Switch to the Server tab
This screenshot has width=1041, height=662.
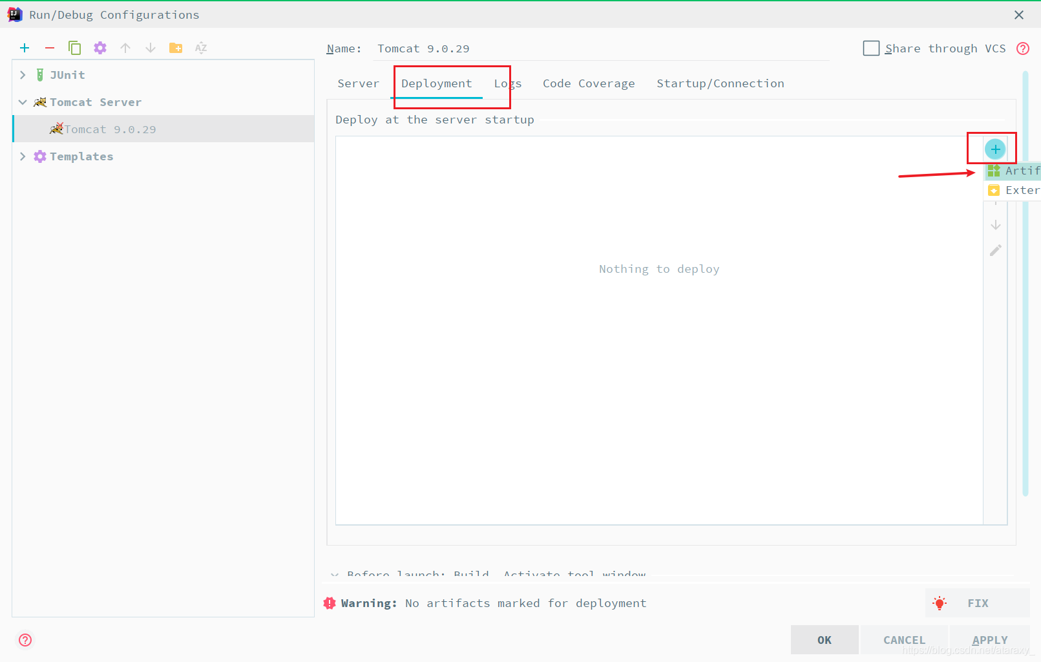[x=358, y=83]
